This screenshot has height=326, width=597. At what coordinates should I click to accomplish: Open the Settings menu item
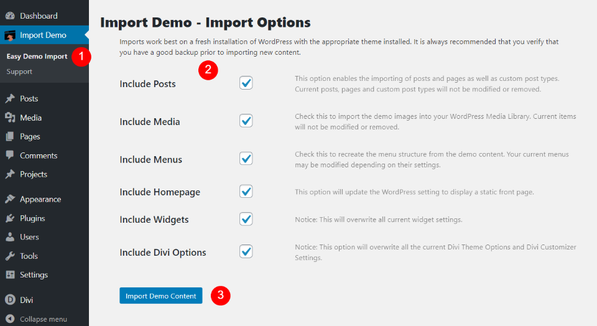[x=34, y=274]
